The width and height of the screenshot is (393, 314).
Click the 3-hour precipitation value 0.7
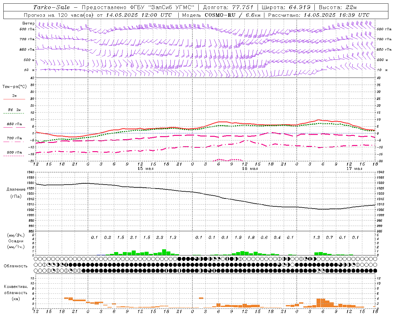[329, 237]
